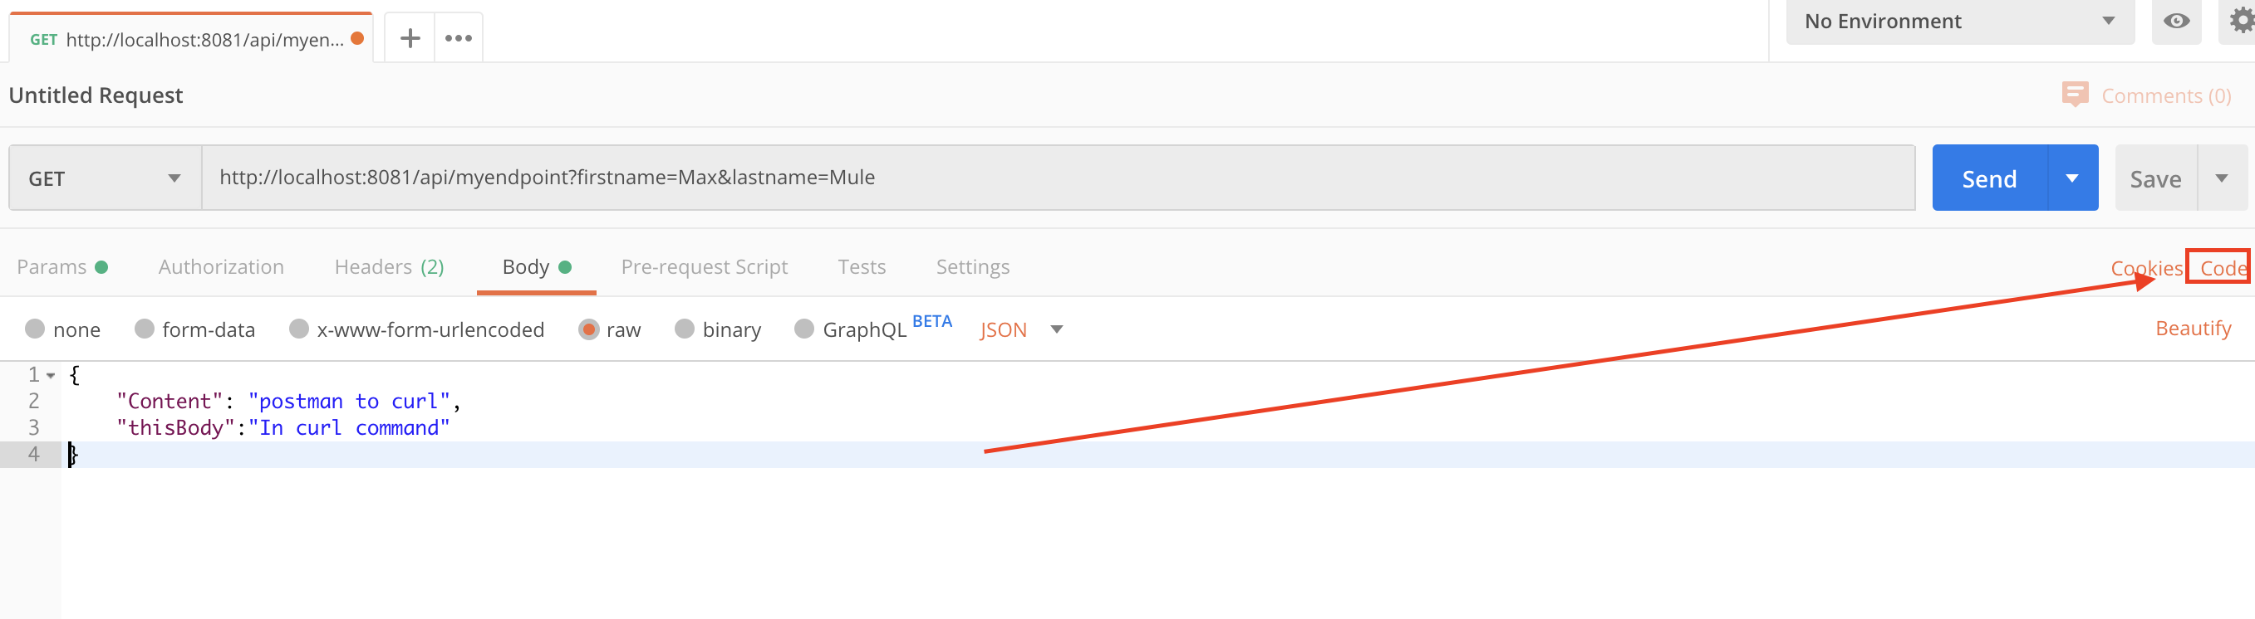Open the Pre-request Script tab
This screenshot has width=2255, height=619.
pos(704,266)
